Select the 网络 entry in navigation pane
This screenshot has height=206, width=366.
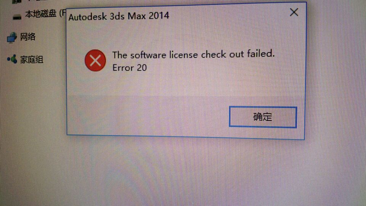[27, 37]
